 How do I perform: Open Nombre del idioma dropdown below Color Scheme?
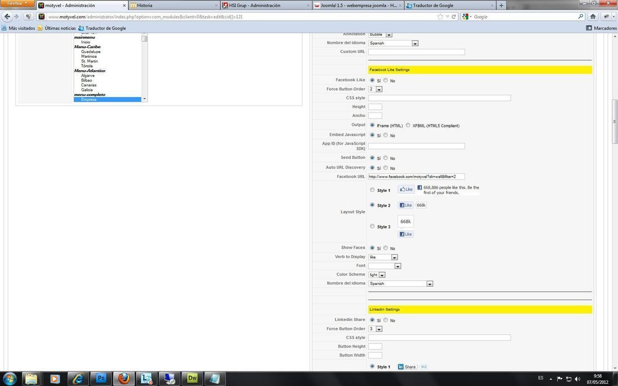click(x=401, y=283)
